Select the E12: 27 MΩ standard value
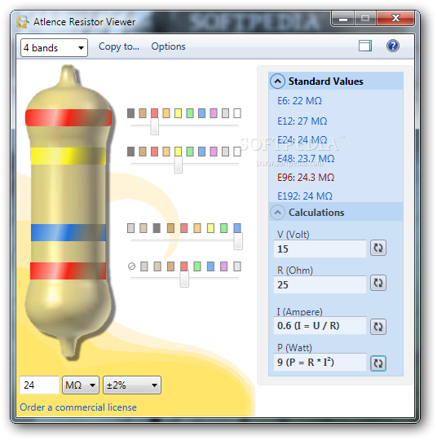The height and width of the screenshot is (440, 437). 302,121
